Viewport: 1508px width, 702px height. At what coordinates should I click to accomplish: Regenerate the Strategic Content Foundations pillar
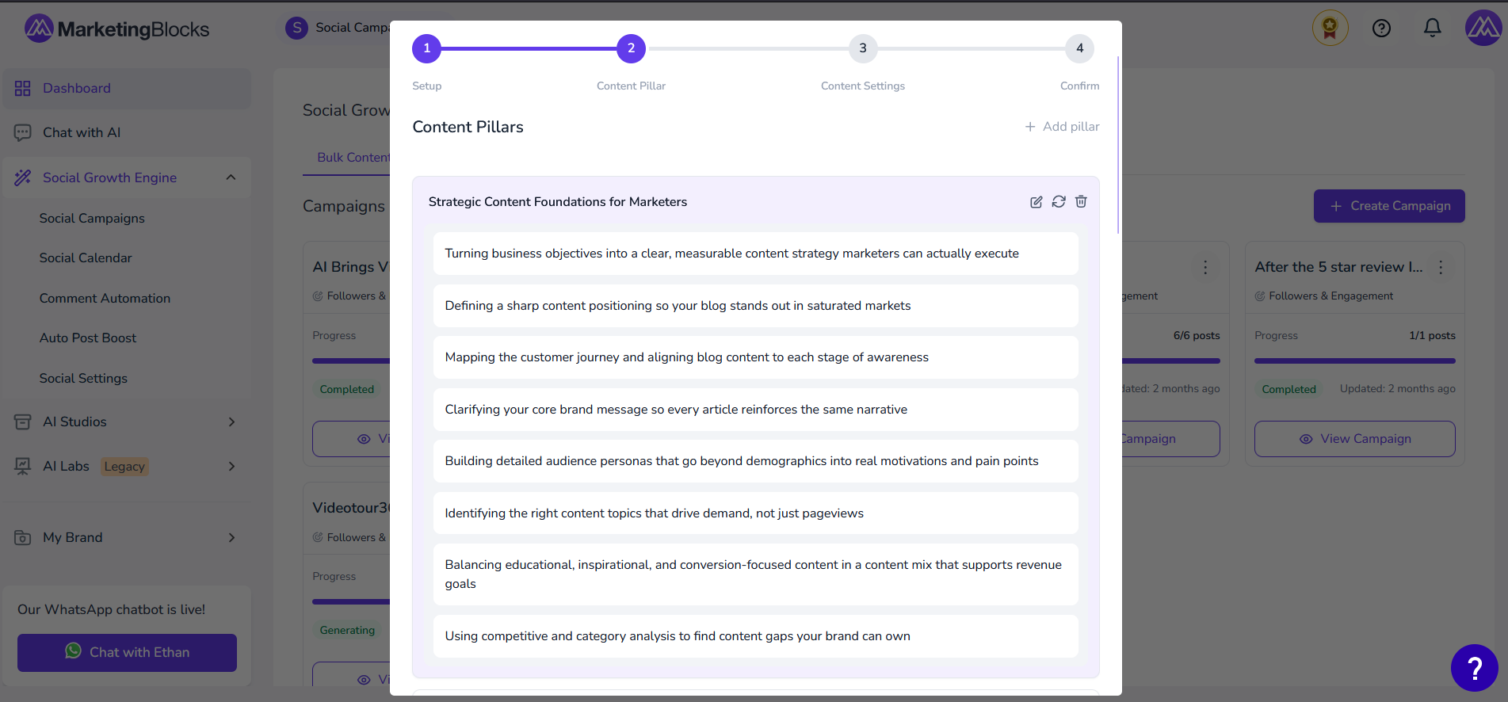coord(1059,202)
